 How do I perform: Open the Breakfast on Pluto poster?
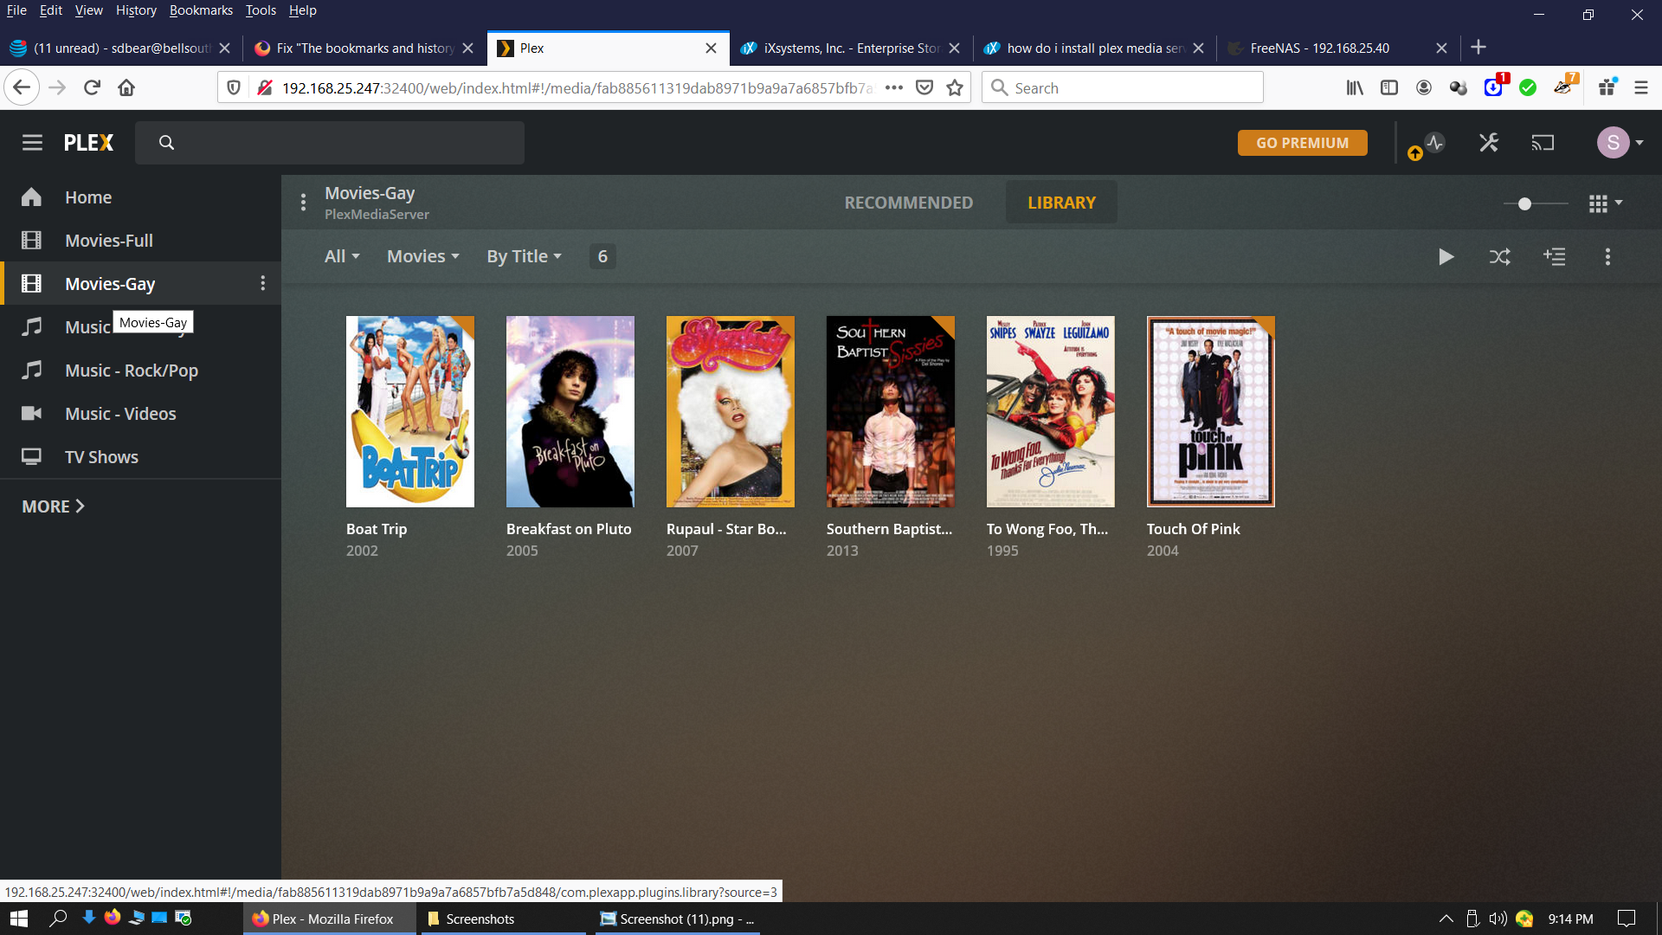[x=570, y=411]
